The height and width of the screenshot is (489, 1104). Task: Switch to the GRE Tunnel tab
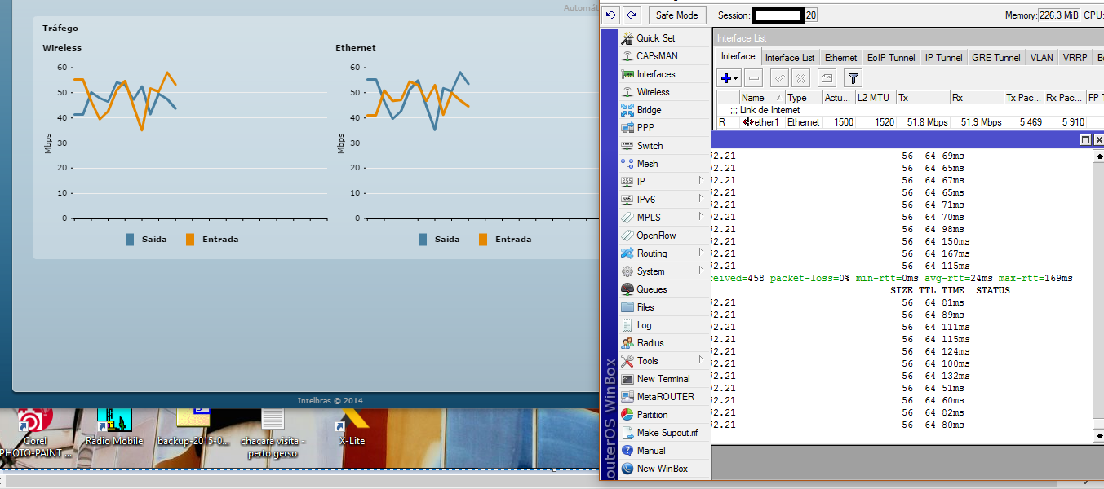[x=995, y=58]
